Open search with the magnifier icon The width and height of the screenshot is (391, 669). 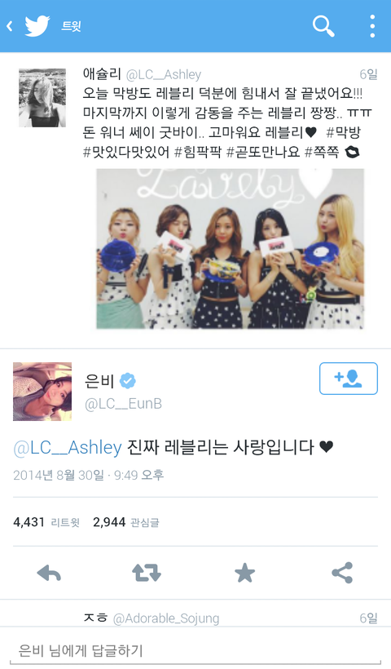click(x=323, y=26)
